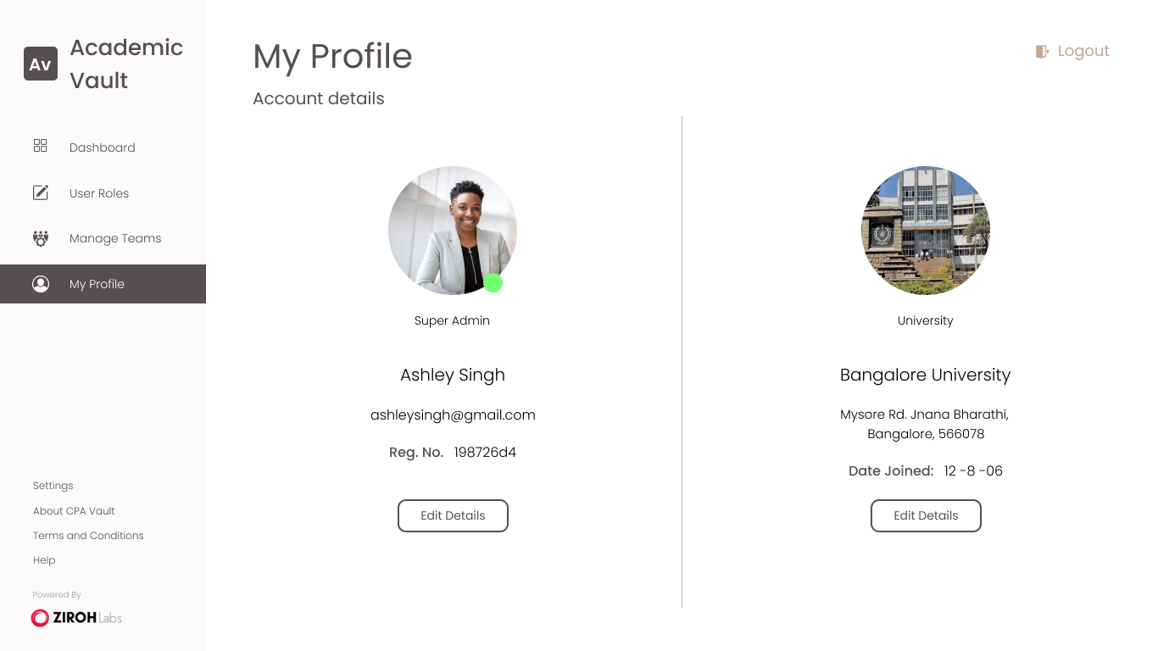Open About CPA Vault link
The height and width of the screenshot is (651, 1158).
coord(74,511)
